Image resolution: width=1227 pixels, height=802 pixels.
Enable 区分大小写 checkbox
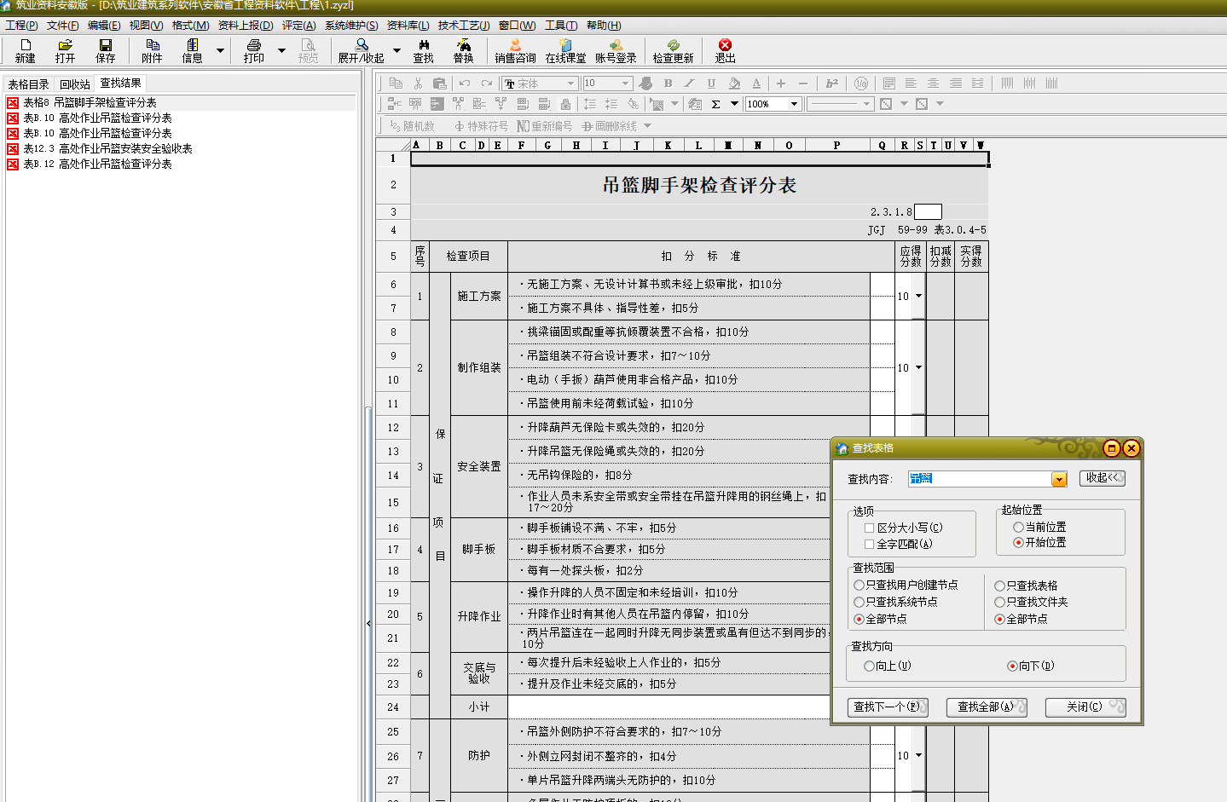coord(869,528)
